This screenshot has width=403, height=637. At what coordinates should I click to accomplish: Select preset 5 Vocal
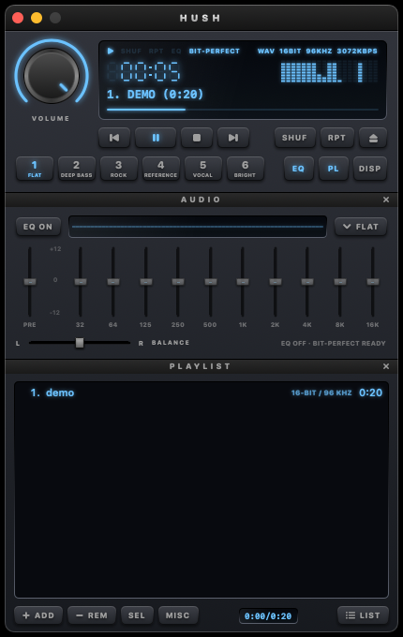click(202, 169)
